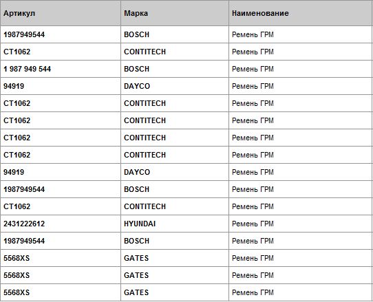
Task: Click the first CONTITECH brand cell
Action: coord(145,52)
